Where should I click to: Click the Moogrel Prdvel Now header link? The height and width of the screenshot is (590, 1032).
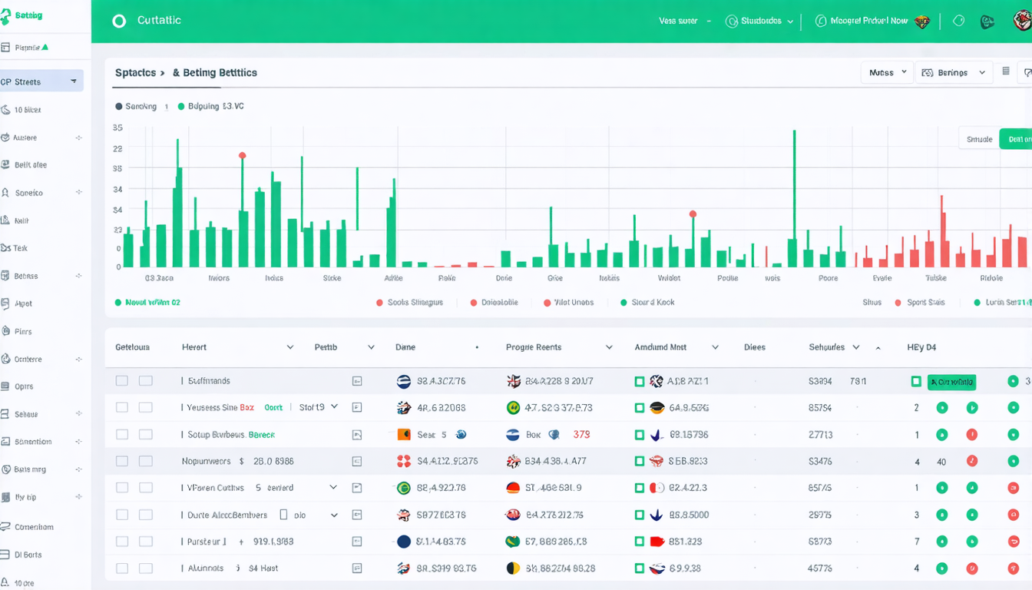pos(869,22)
